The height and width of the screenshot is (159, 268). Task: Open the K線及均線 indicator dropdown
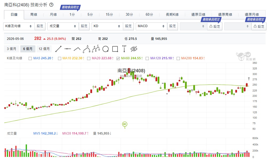pos(19,26)
